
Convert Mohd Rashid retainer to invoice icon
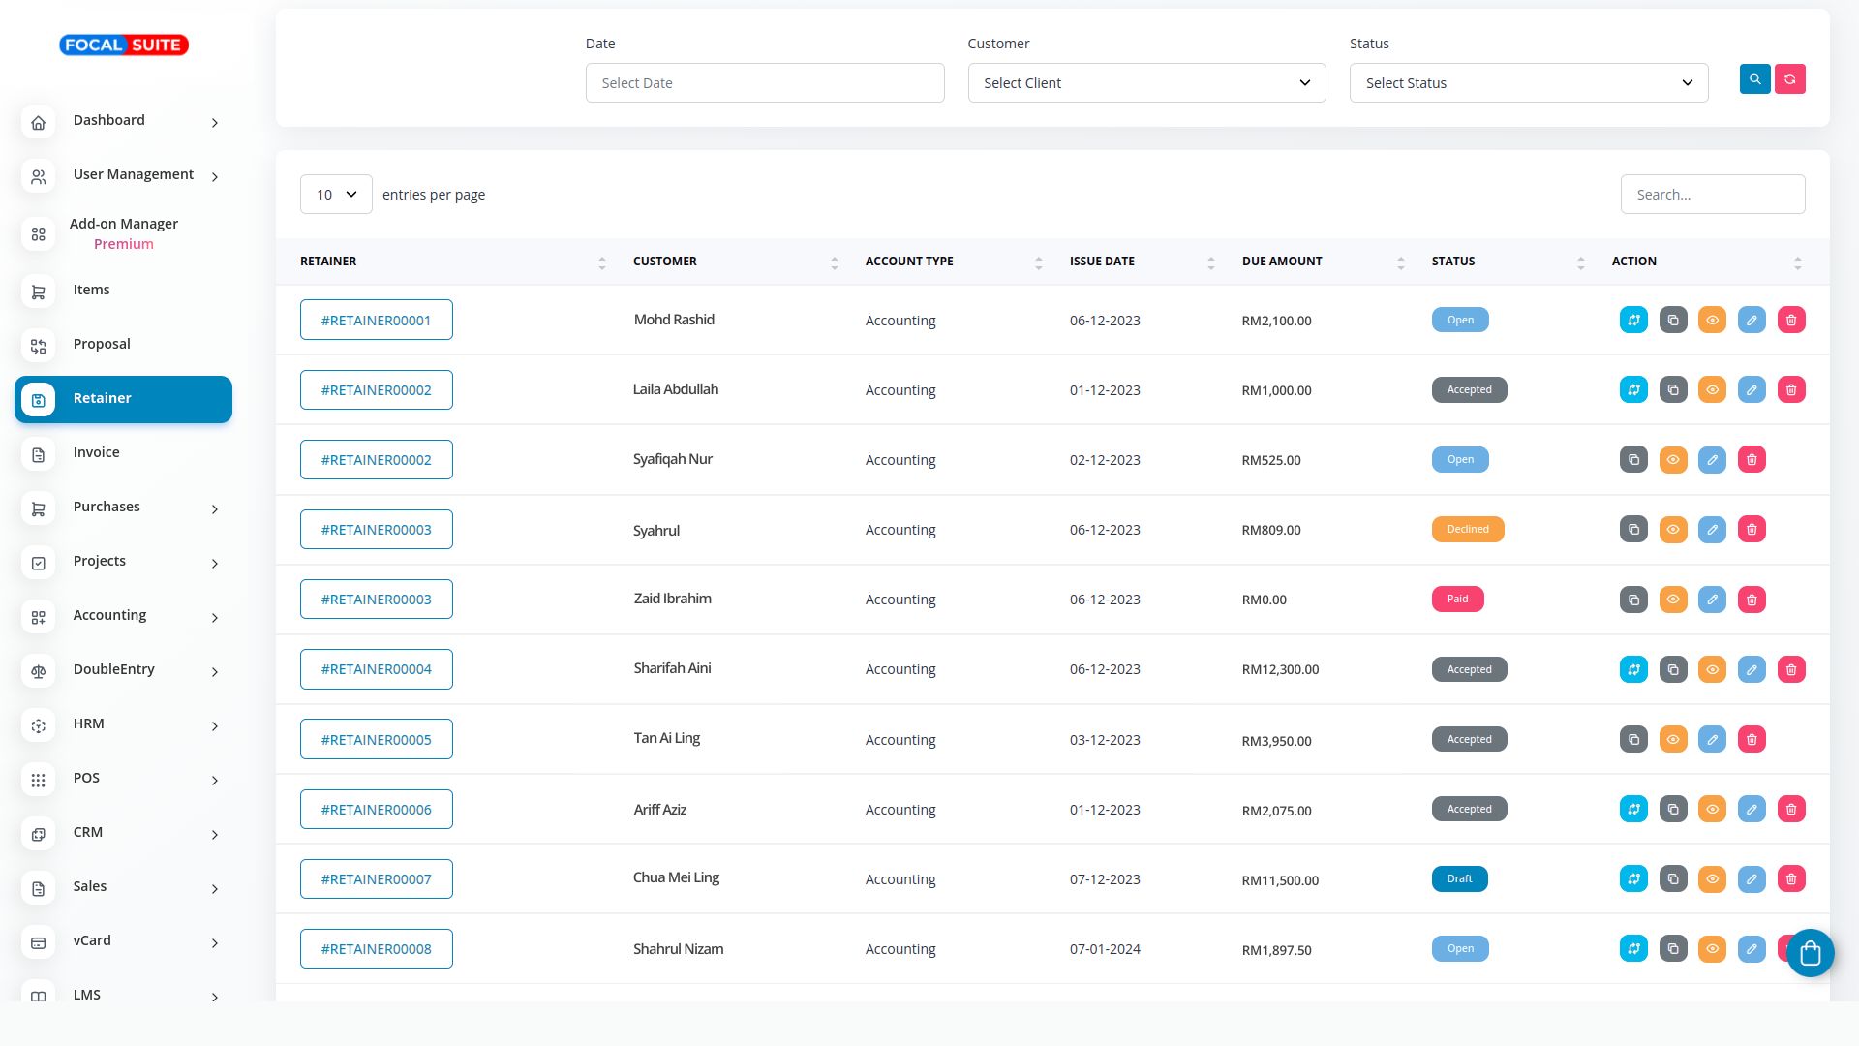tap(1633, 321)
